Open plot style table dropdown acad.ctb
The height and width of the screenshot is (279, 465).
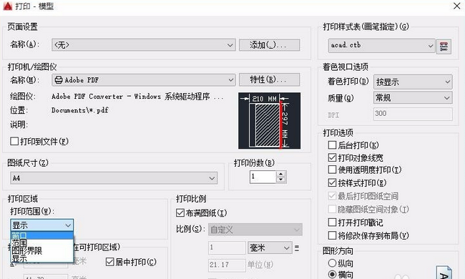click(x=382, y=46)
